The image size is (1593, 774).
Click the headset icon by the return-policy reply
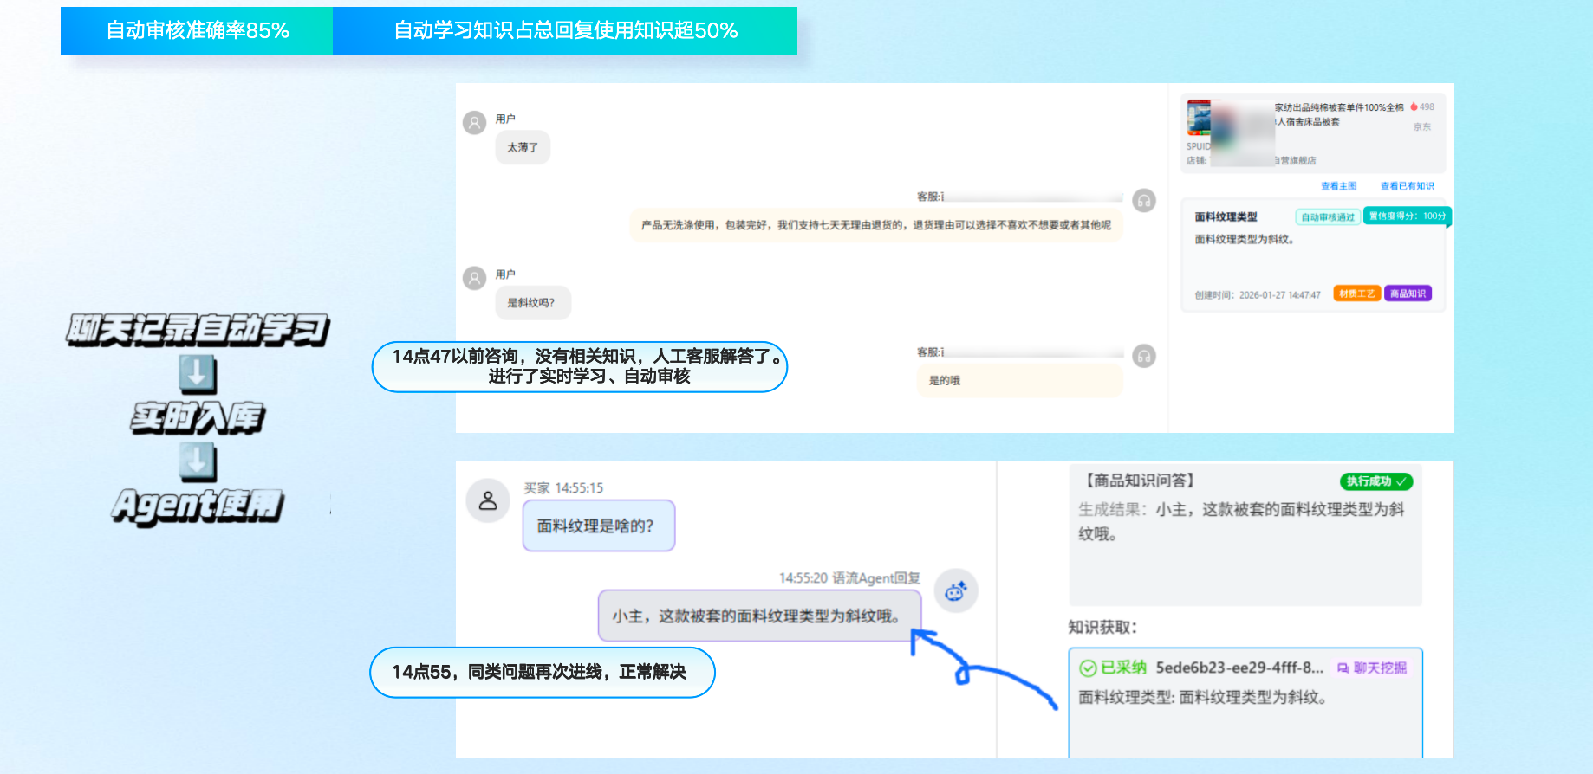pos(1144,201)
